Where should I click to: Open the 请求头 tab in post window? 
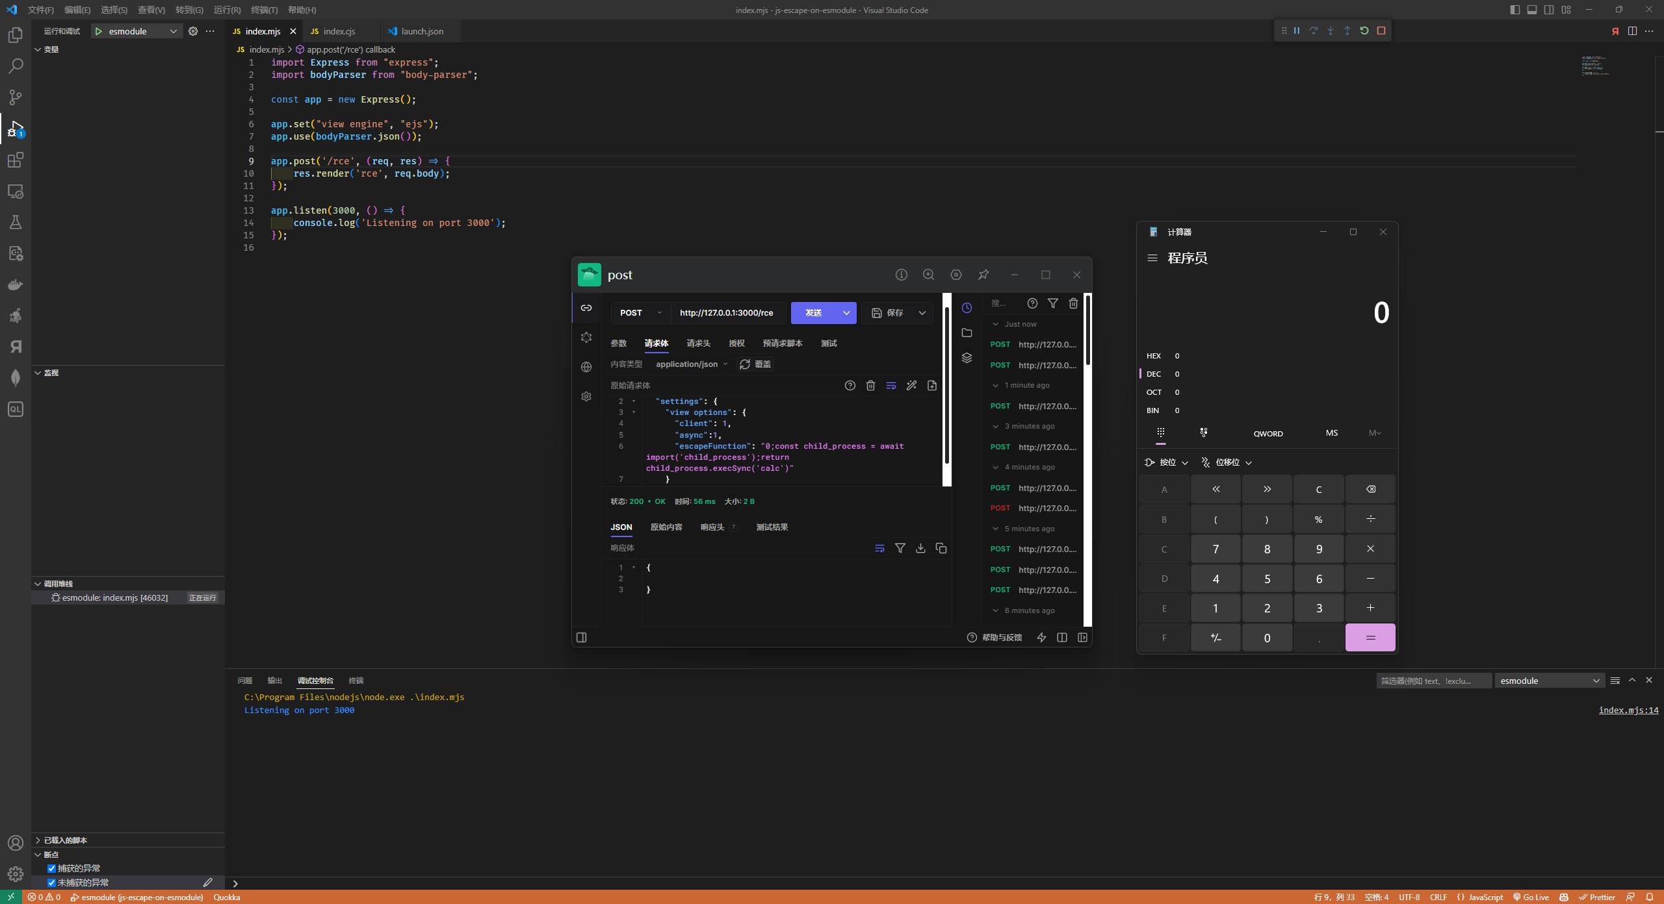tap(698, 344)
